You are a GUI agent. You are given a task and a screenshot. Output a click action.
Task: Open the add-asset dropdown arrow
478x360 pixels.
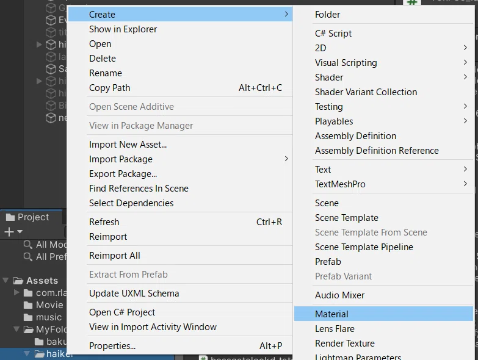(20, 232)
